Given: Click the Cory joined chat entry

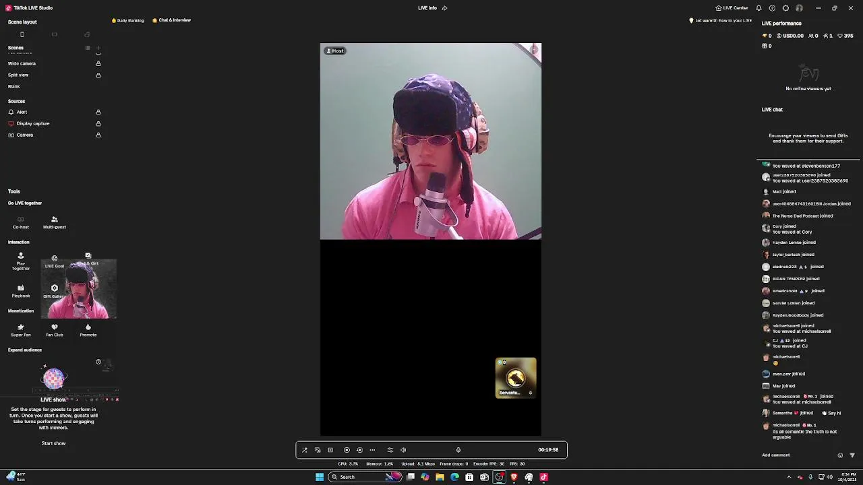Looking at the screenshot, I should point(792,229).
